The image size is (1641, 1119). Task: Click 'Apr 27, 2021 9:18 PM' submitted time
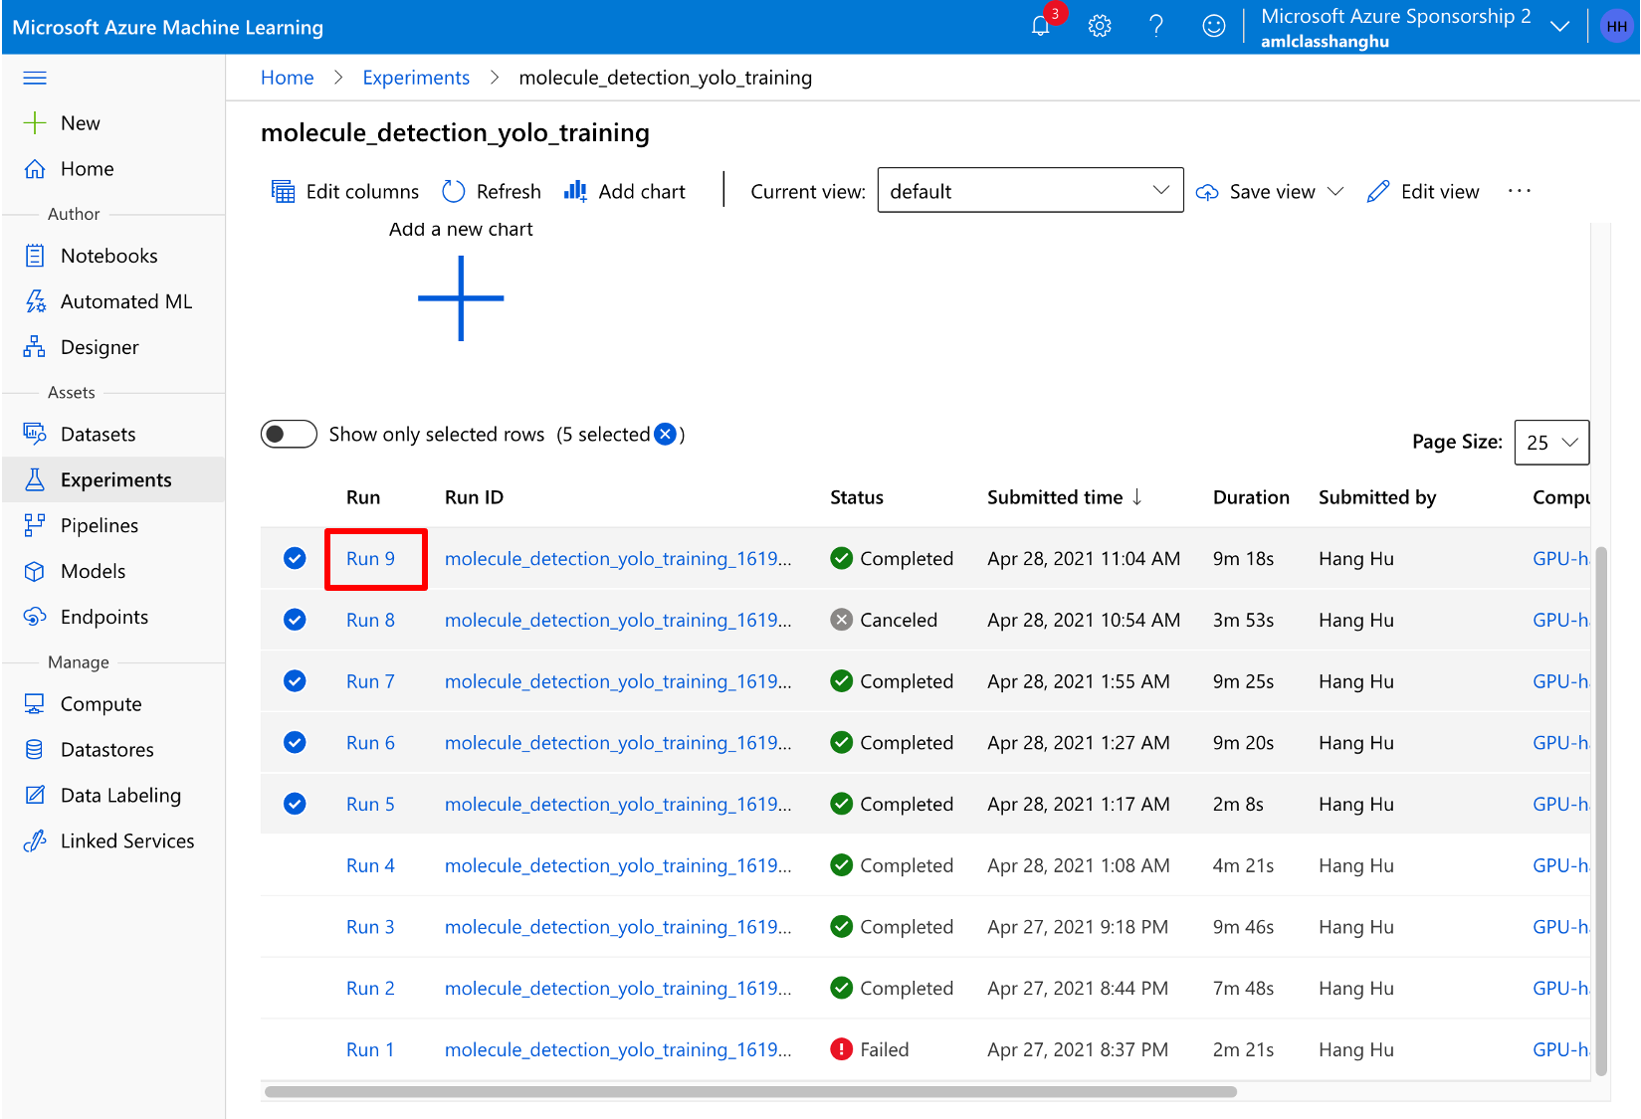(x=1078, y=927)
